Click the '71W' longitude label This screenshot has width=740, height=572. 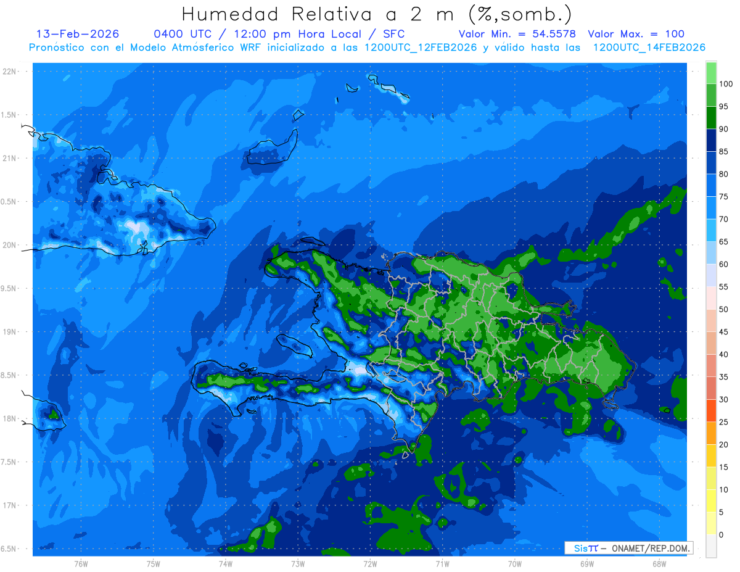pos(442,563)
